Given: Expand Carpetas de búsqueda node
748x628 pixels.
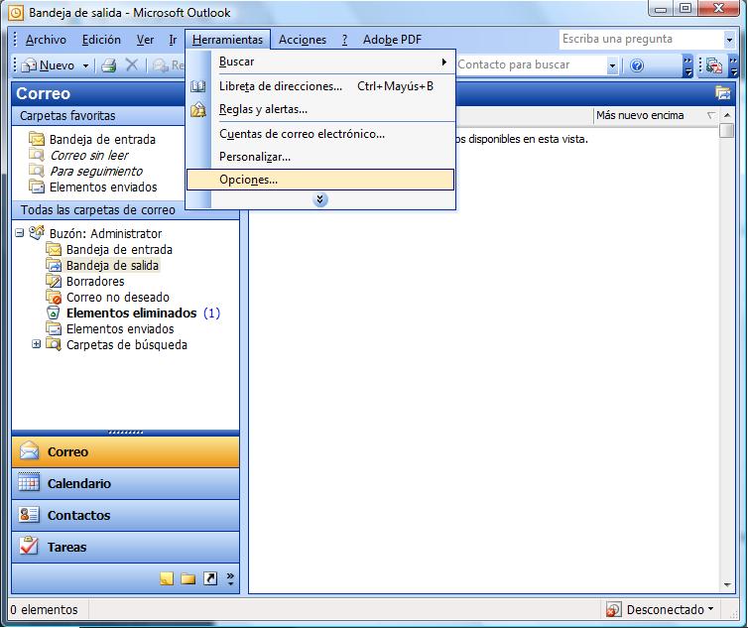Looking at the screenshot, I should click(x=37, y=343).
